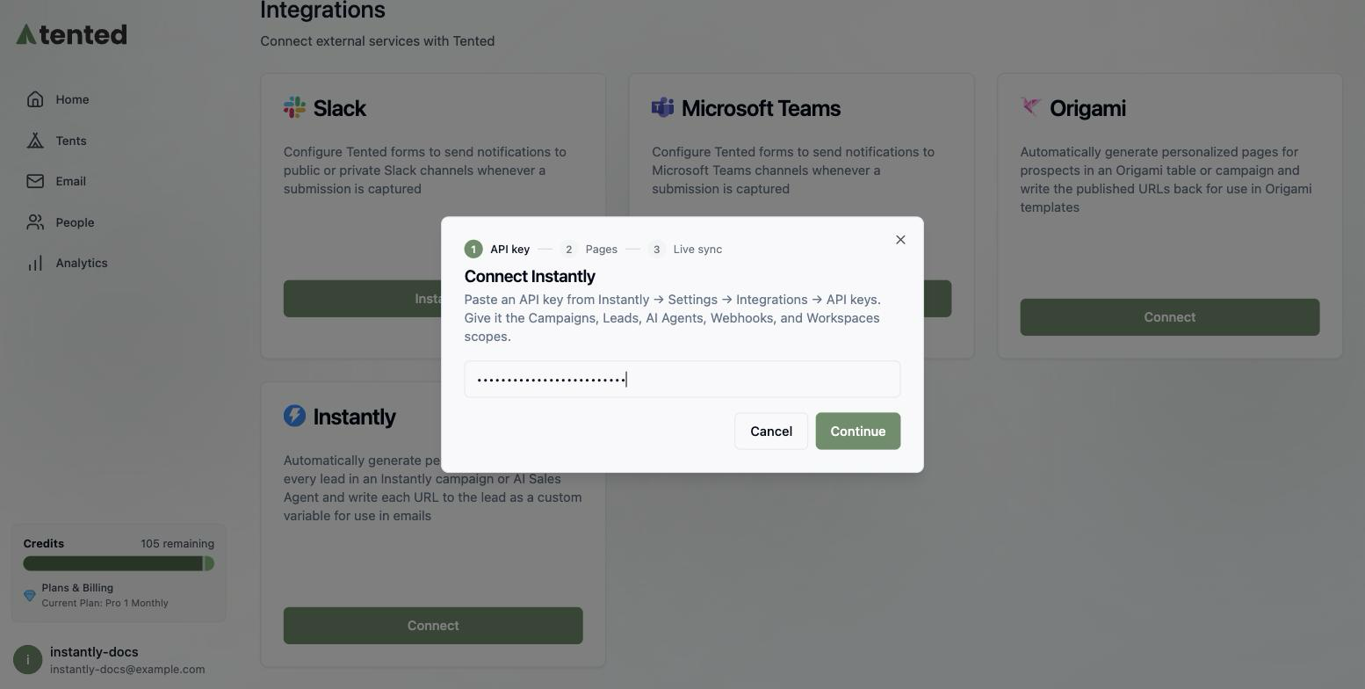This screenshot has height=689, width=1365.
Task: Click the instantly-docs account name
Action: point(94,652)
